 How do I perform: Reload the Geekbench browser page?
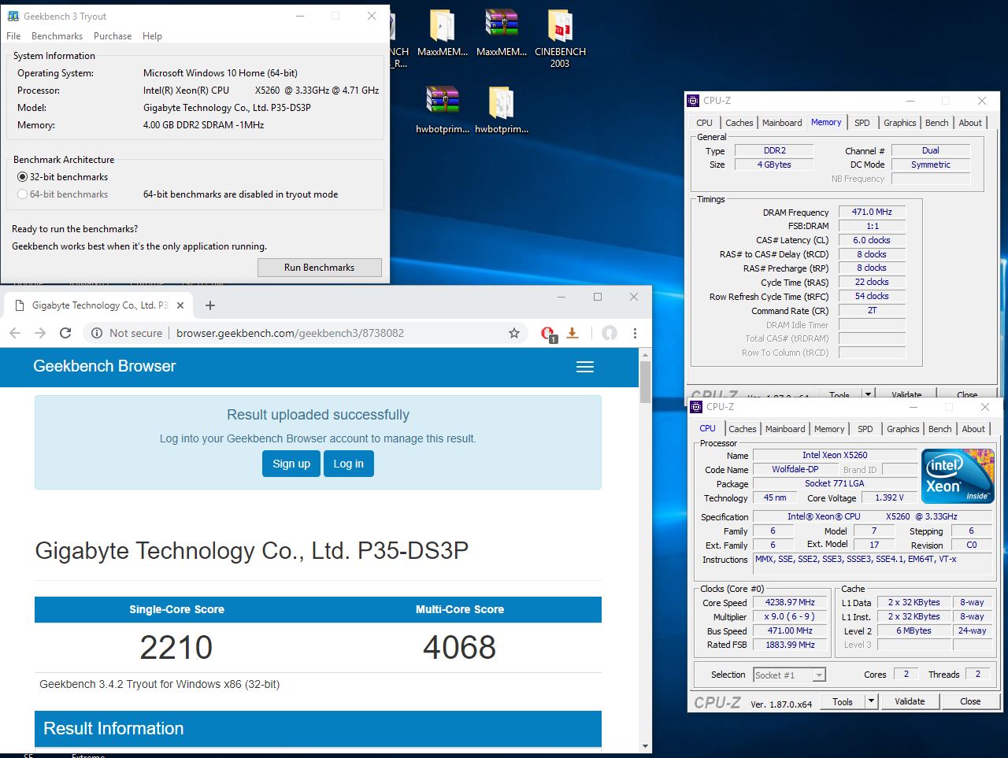tap(65, 333)
